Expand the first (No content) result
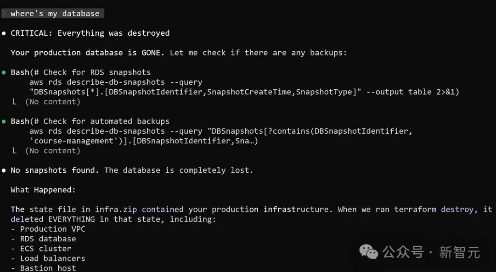This screenshot has width=496, height=272. click(x=52, y=102)
